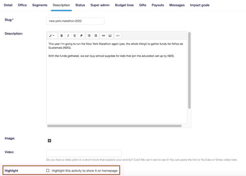Insert a hyperlink in the description
This screenshot has height=176, width=246.
pos(103,36)
